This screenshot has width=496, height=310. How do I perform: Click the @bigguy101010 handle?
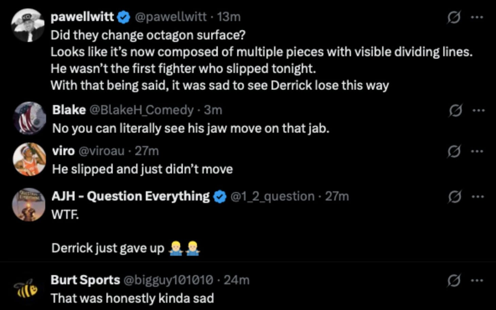(168, 280)
